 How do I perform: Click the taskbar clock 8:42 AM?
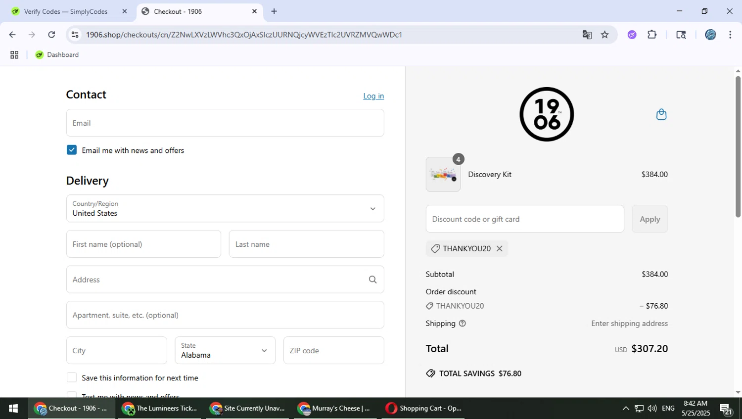(x=696, y=408)
